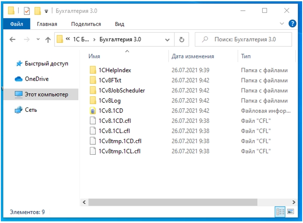Sort by the Тип column header
The image size is (303, 223).
[245, 56]
